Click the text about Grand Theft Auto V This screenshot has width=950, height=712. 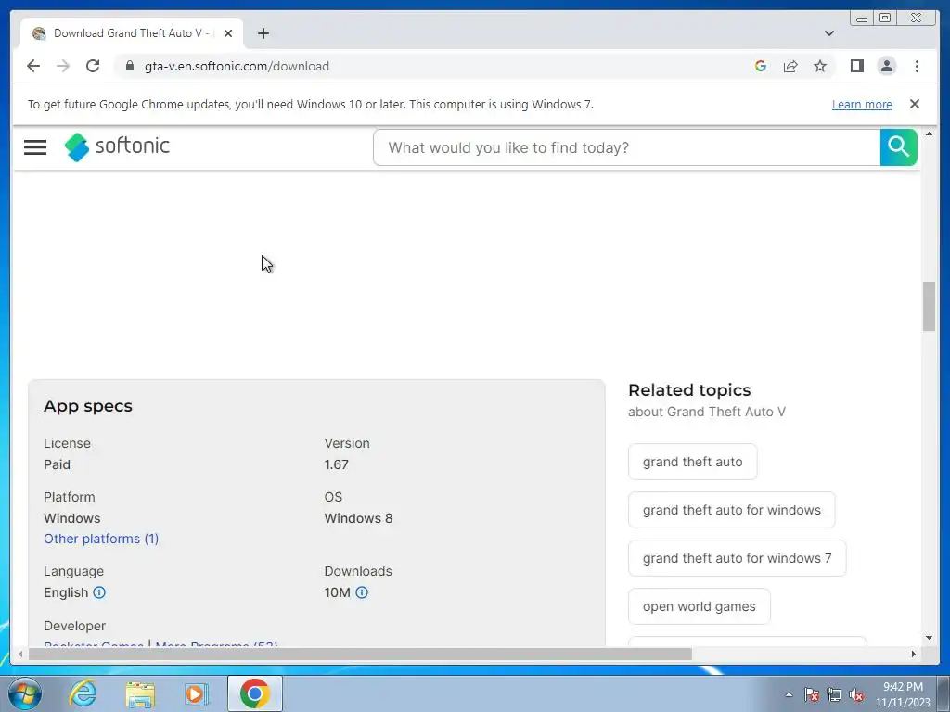click(x=706, y=412)
